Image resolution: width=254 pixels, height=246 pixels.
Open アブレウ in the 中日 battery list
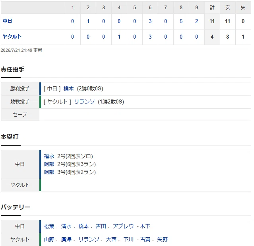pyautogui.click(x=123, y=226)
